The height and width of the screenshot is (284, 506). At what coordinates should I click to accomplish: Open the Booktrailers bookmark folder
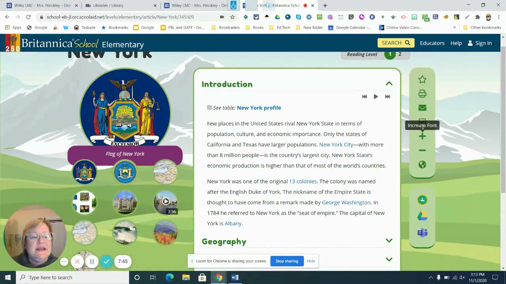(x=225, y=28)
